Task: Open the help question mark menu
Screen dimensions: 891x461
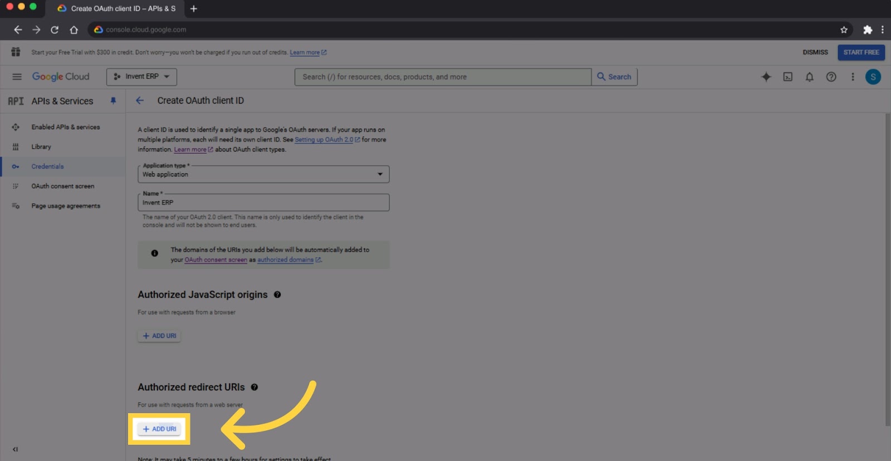Action: click(x=831, y=77)
